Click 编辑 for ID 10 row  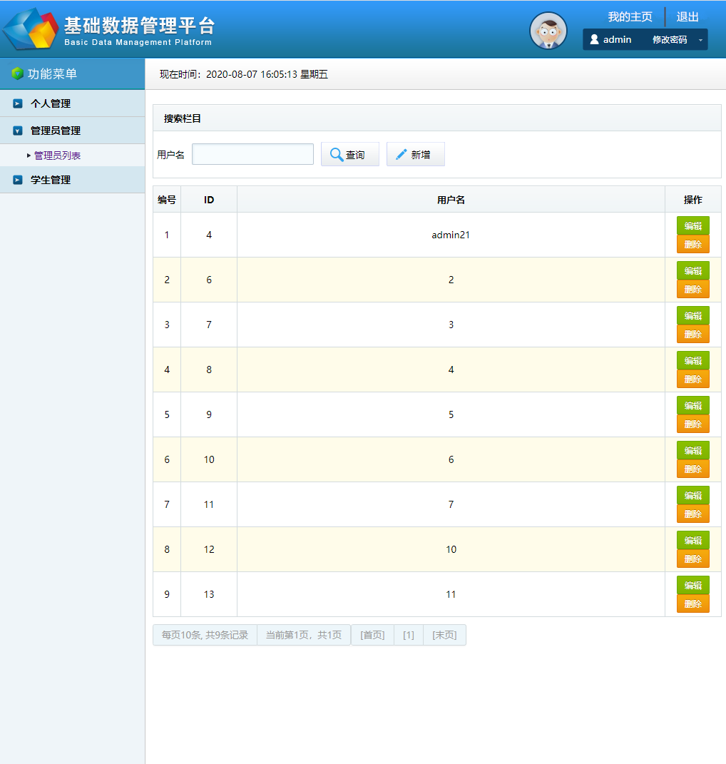693,450
